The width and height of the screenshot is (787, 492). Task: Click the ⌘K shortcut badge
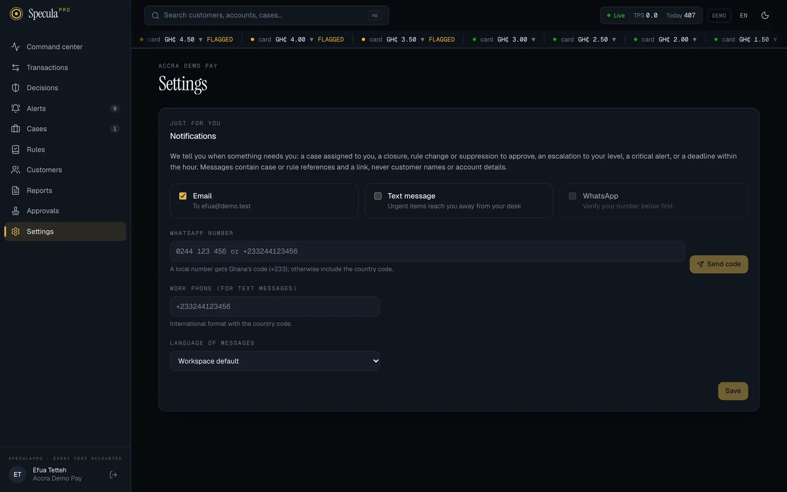(x=375, y=15)
